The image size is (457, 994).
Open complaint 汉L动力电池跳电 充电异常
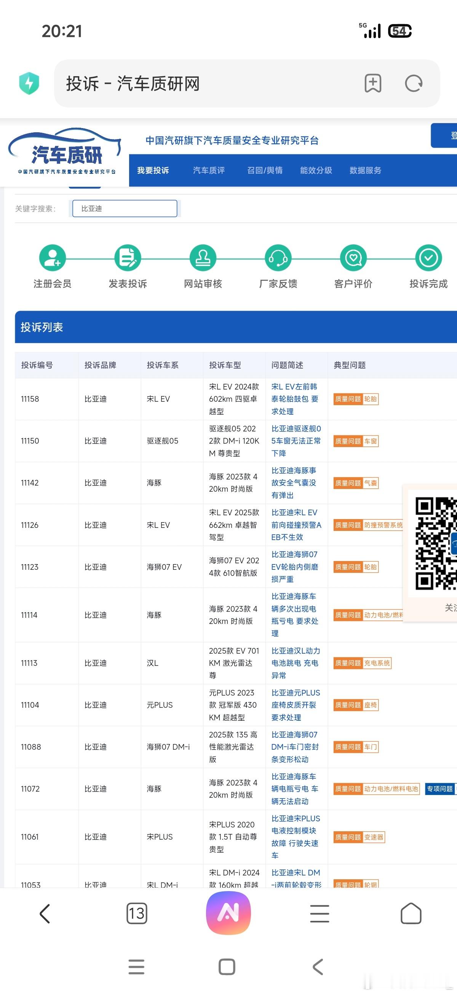(x=296, y=663)
